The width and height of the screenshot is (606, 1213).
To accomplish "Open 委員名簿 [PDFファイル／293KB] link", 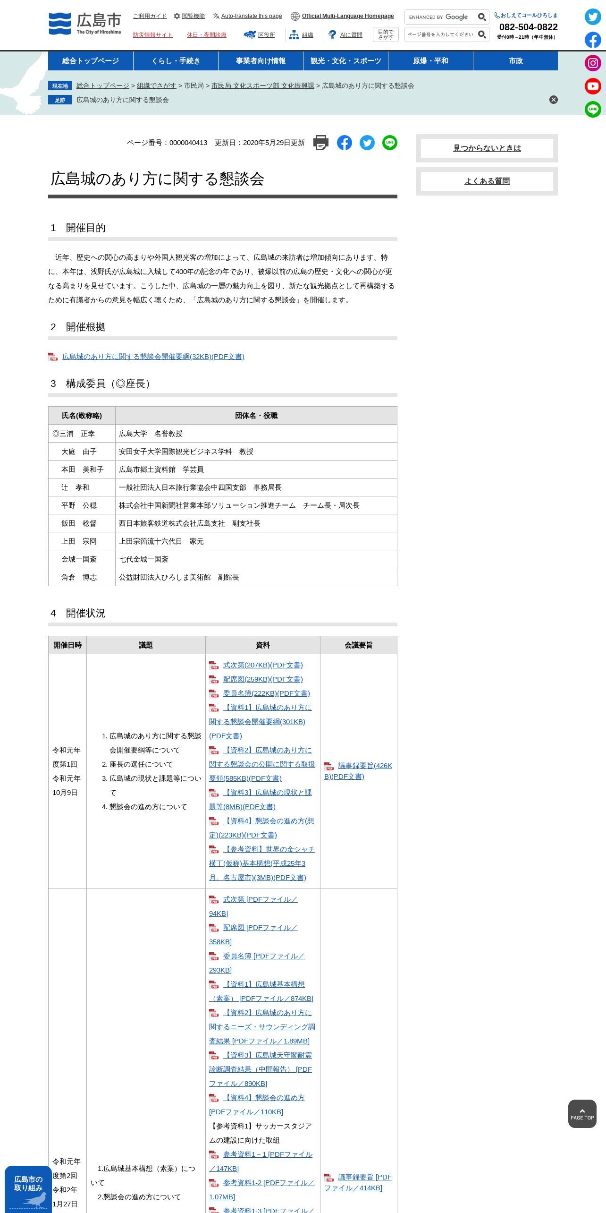I will (257, 963).
